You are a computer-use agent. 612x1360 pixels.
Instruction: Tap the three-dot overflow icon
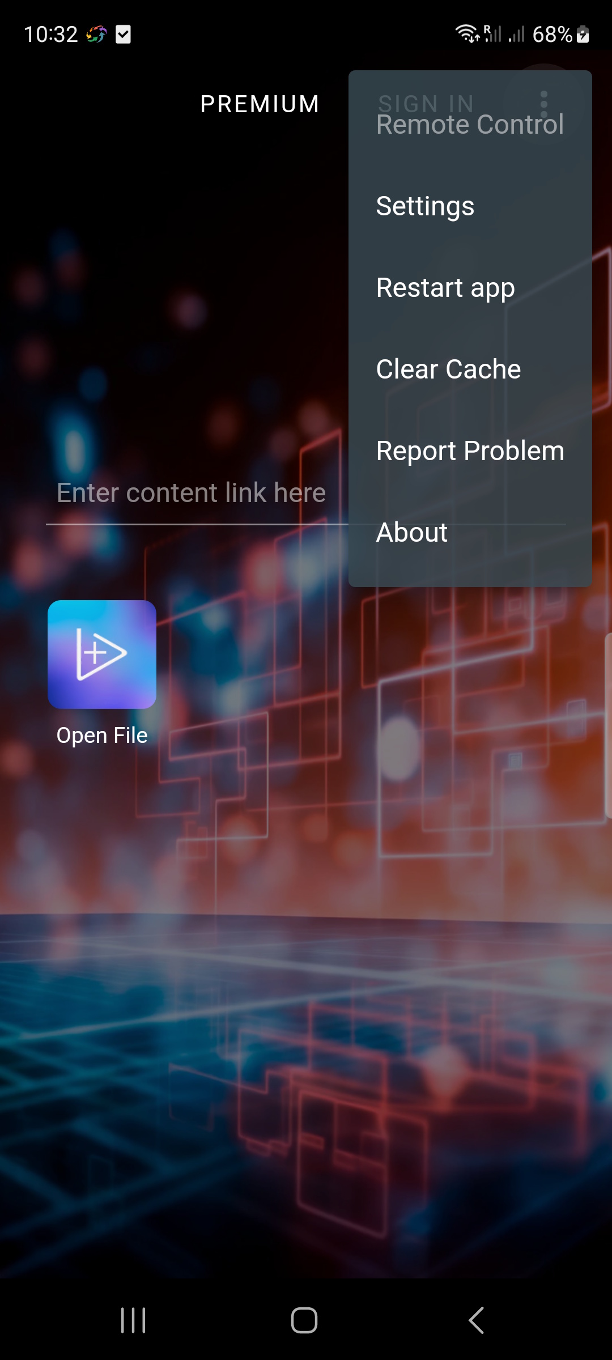[544, 104]
